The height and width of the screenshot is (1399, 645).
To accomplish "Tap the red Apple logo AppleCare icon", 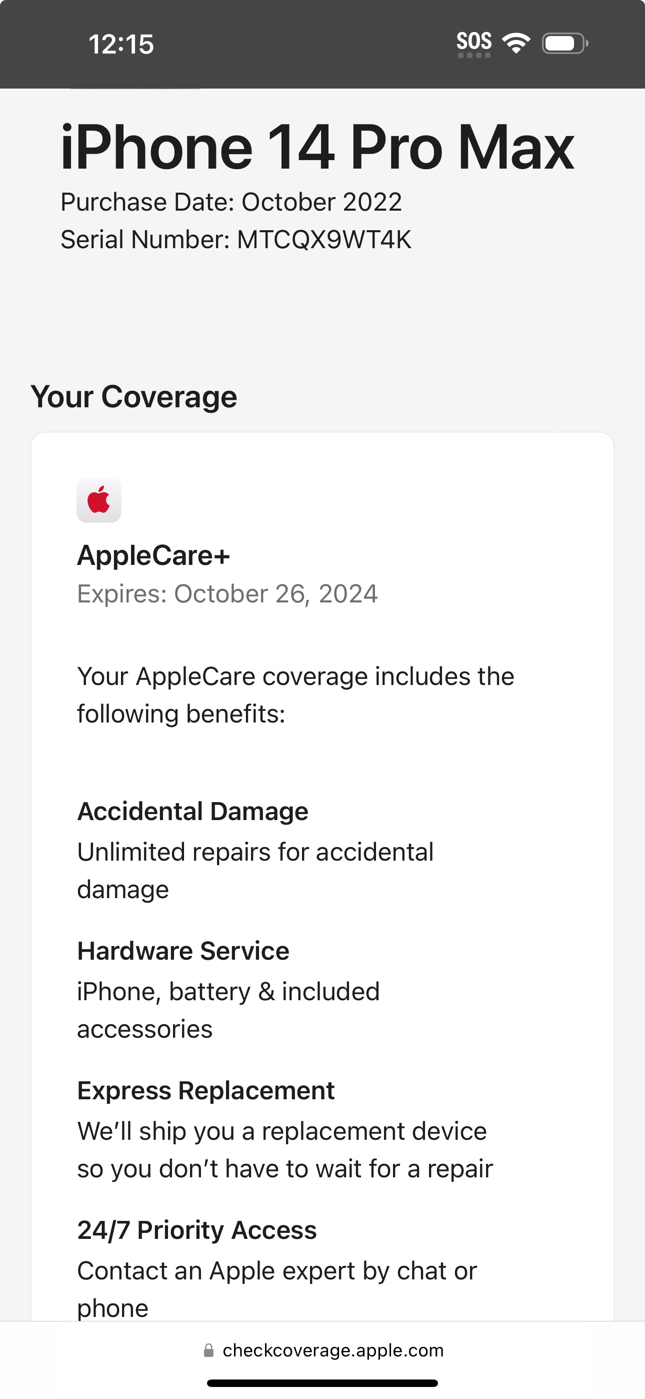I will [x=99, y=500].
